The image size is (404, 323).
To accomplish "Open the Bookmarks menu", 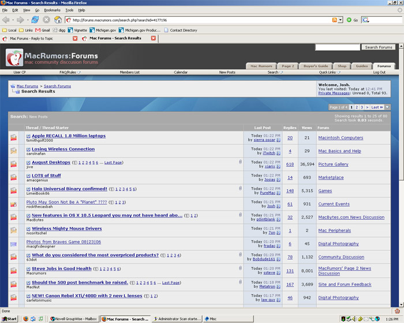I will (x=52, y=10).
